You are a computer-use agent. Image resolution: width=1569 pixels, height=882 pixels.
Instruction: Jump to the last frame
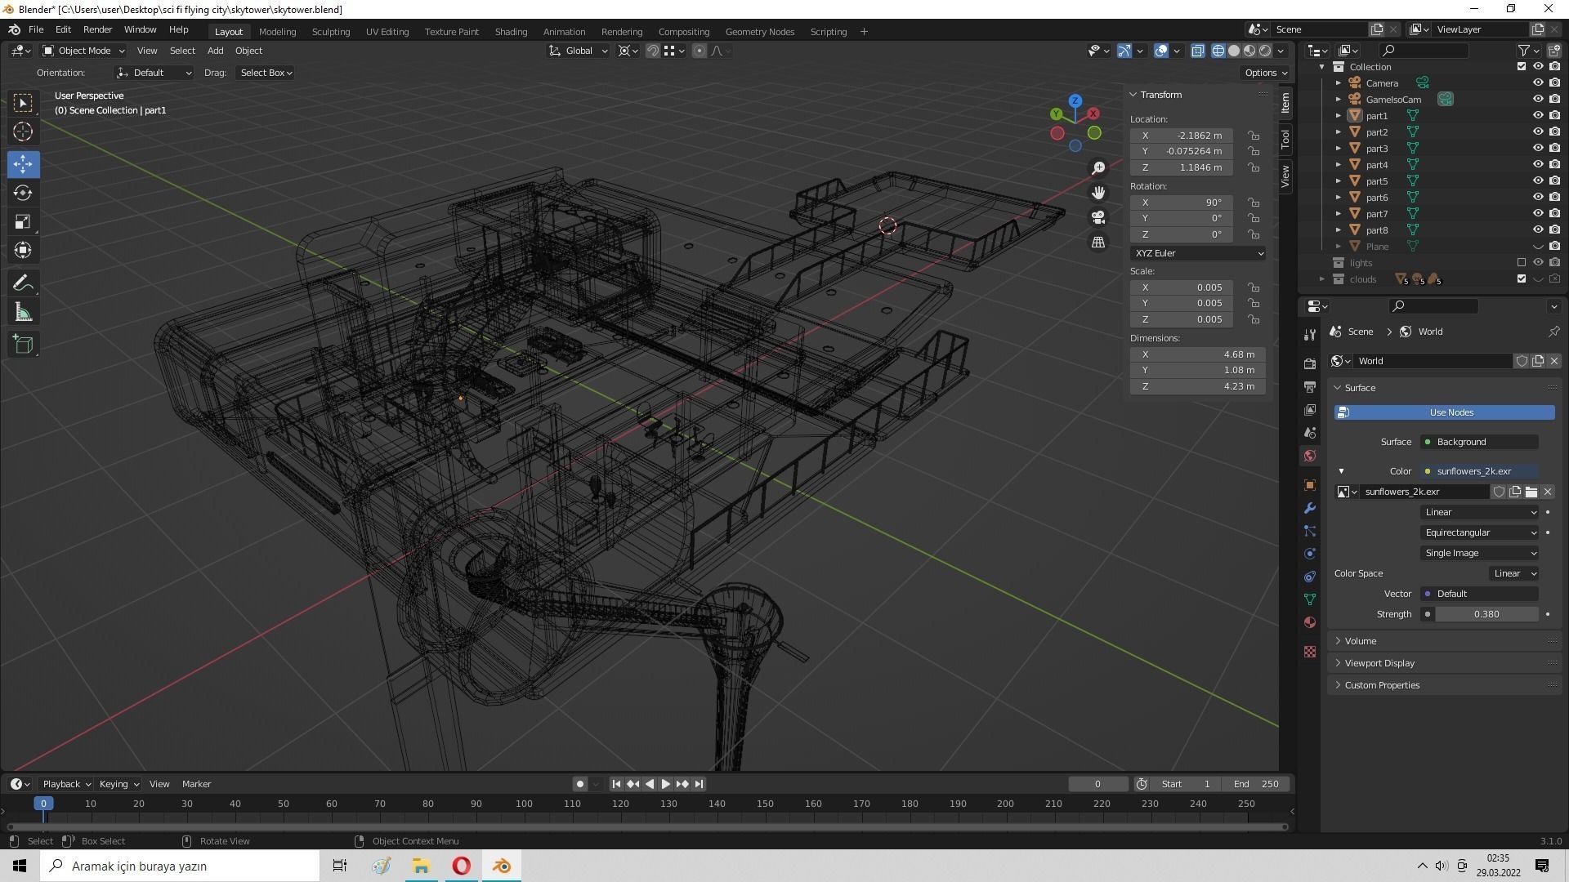[699, 784]
